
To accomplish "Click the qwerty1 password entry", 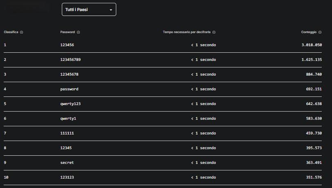I will pyautogui.click(x=68, y=119).
